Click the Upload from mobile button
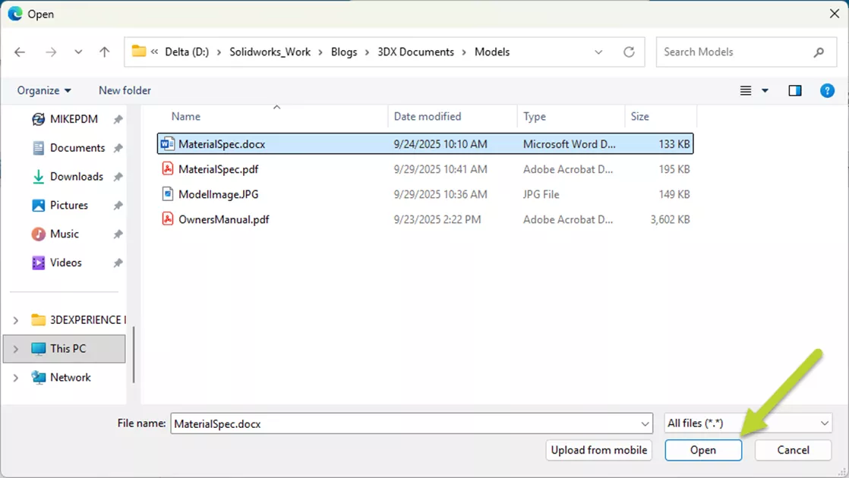The width and height of the screenshot is (849, 478). (598, 450)
